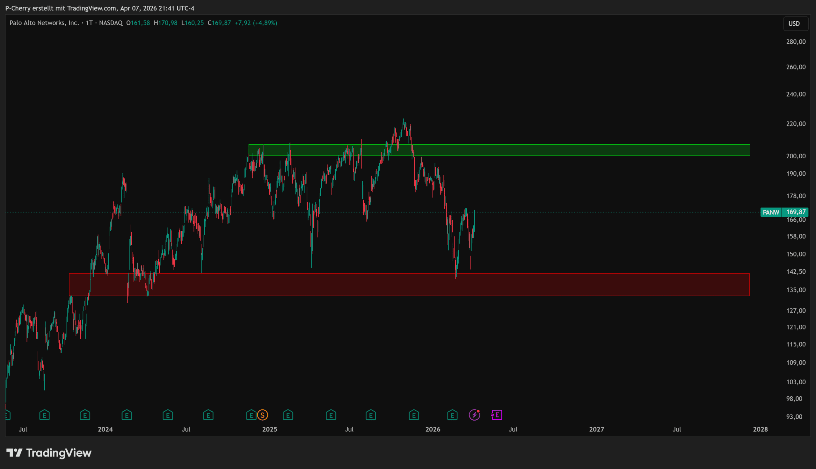Click the purple upcoming earnings E icon
Screen dimensions: 816x469
497,415
